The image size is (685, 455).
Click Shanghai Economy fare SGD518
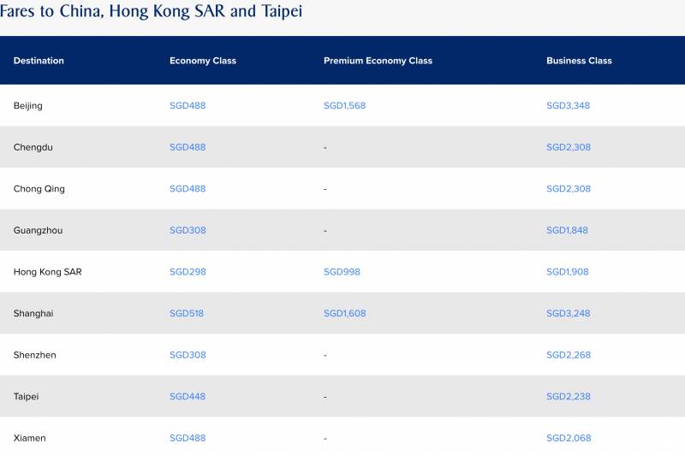coord(187,313)
